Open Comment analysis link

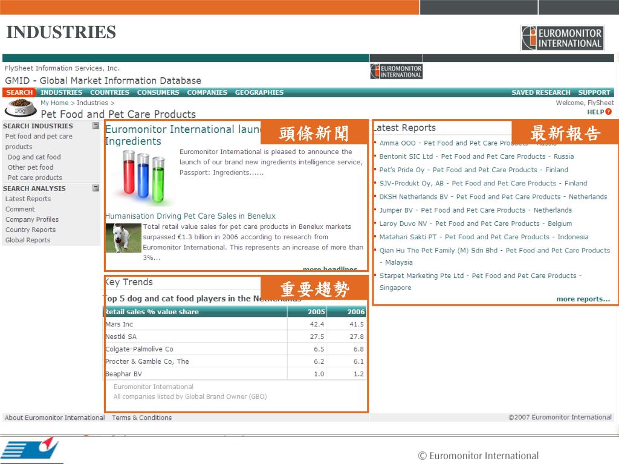click(20, 209)
